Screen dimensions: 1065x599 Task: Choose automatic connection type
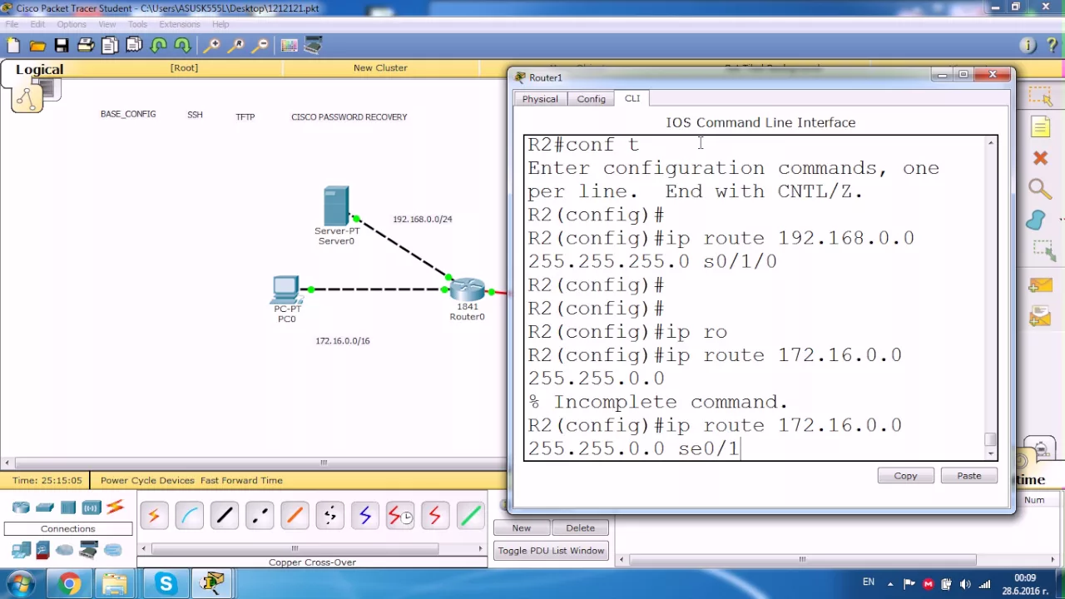tap(154, 517)
